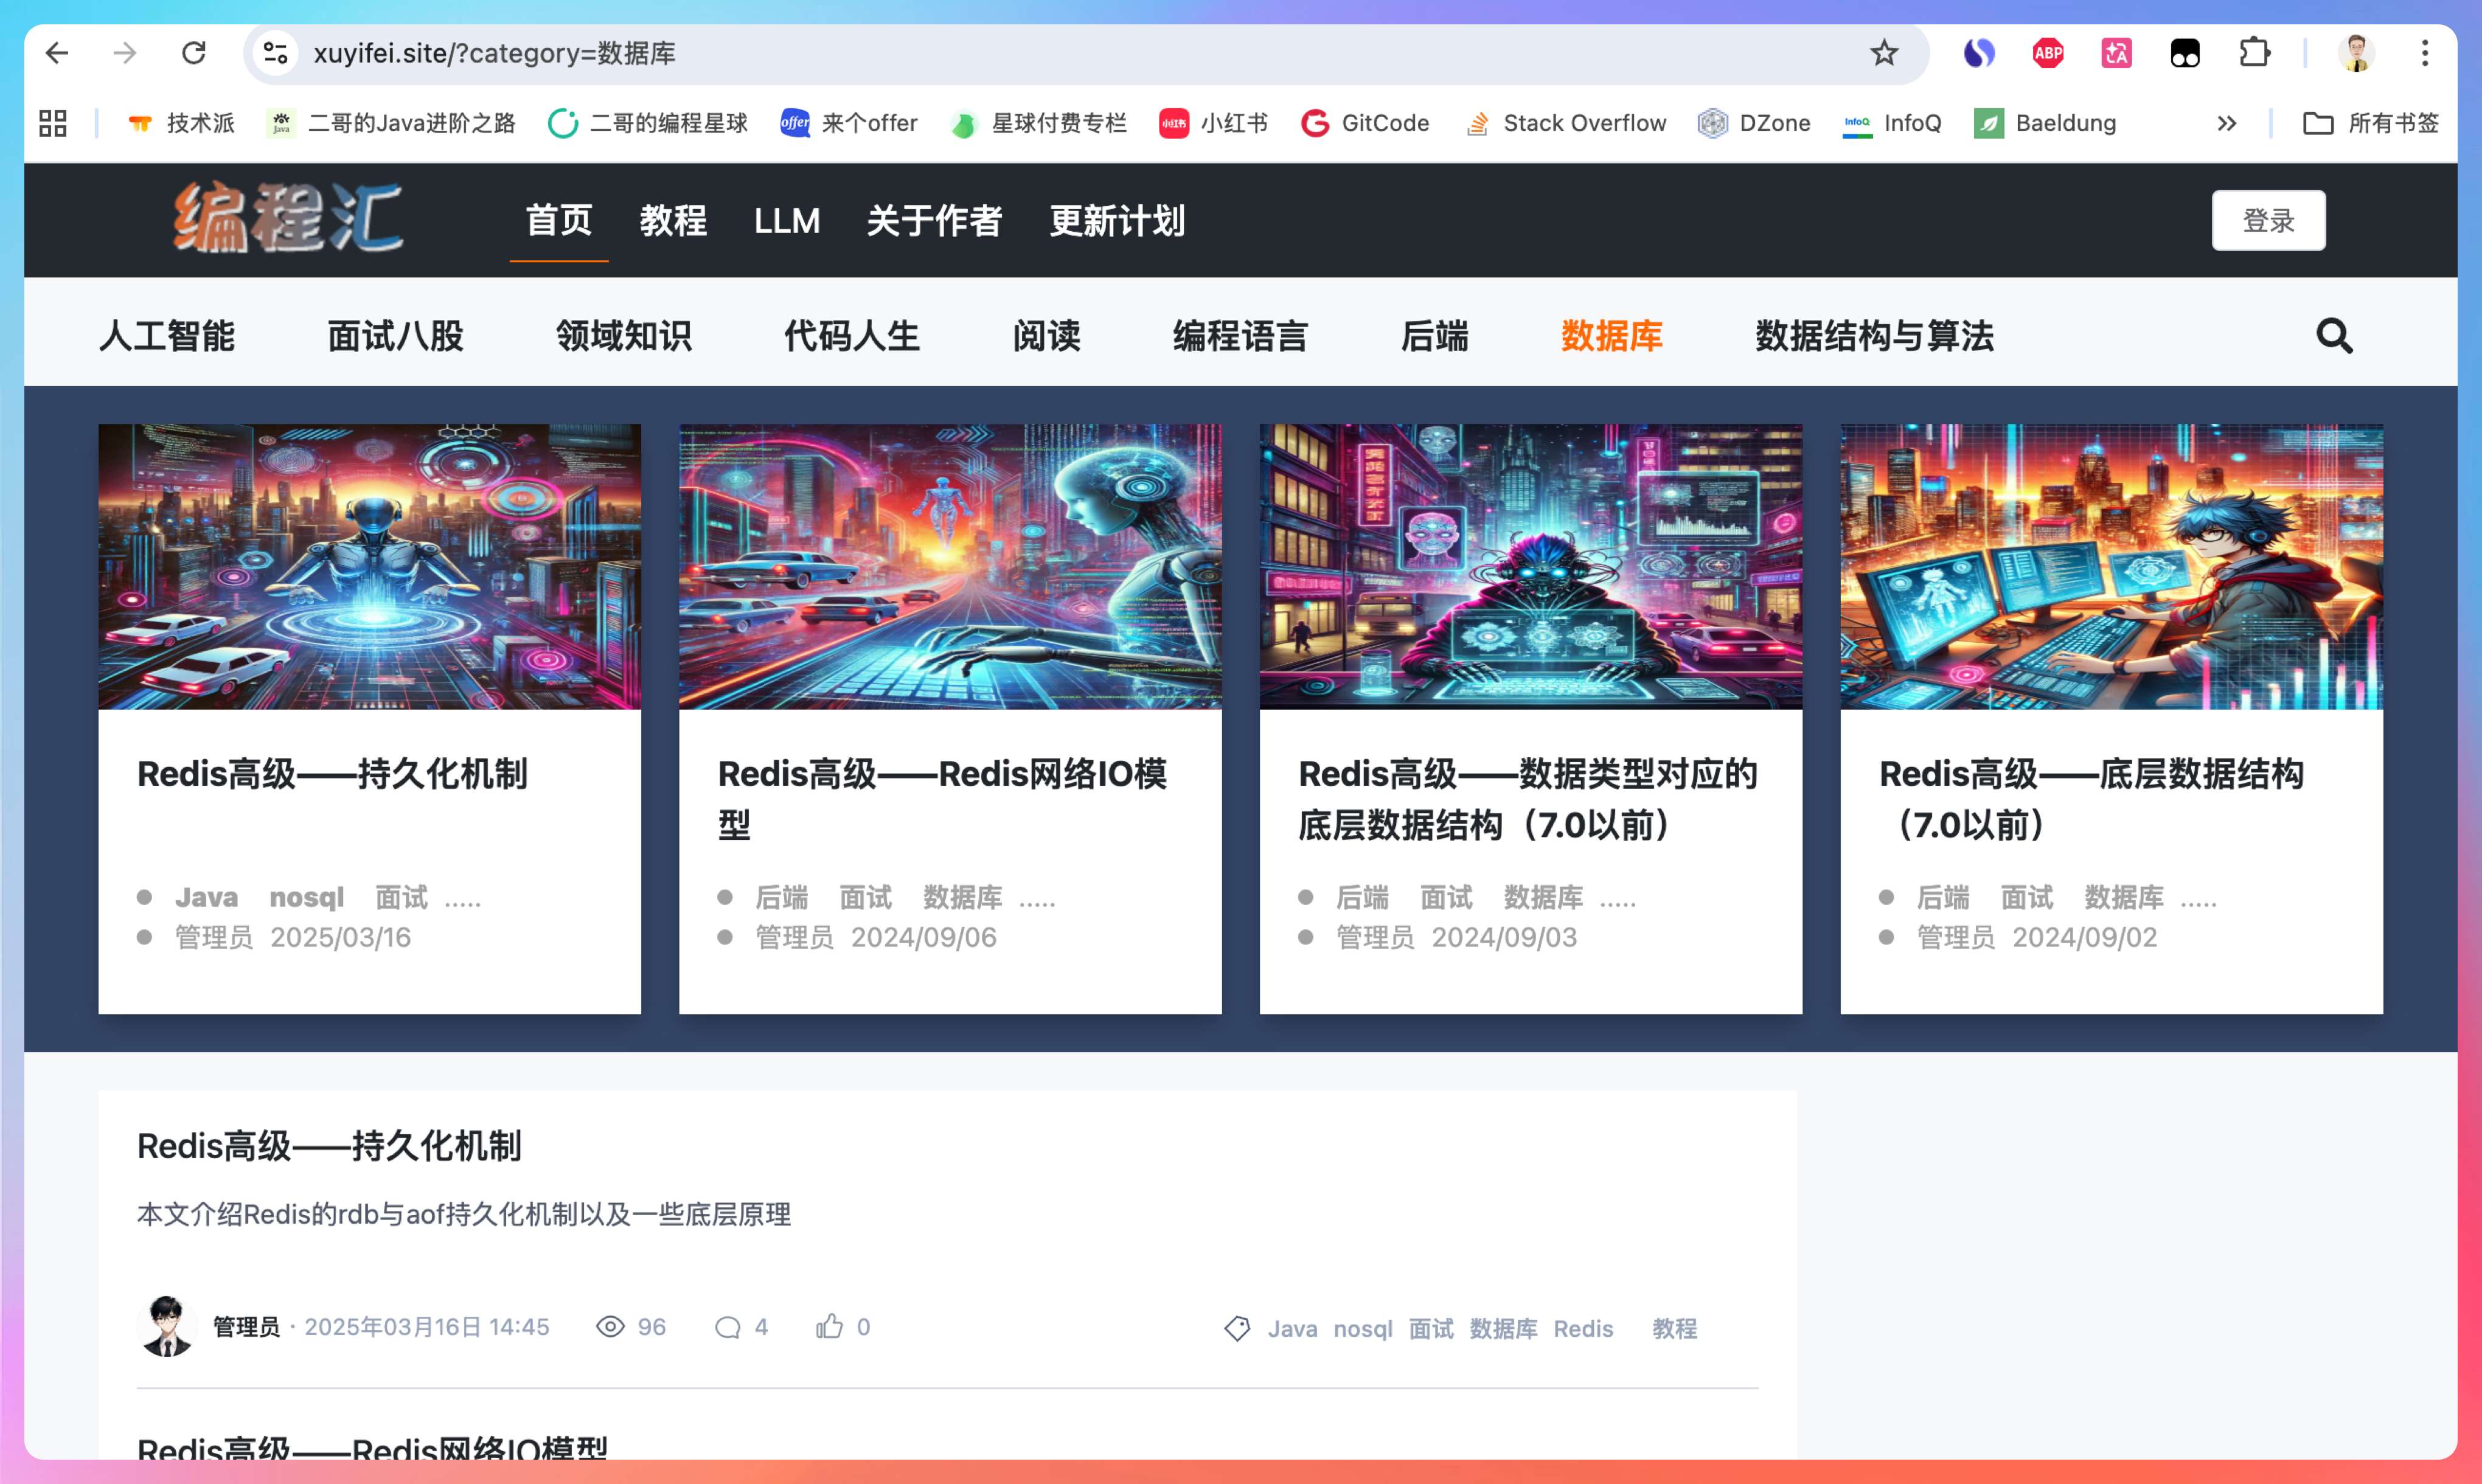2482x1484 pixels.
Task: Open the Chrome apps grid icon
Action: click(53, 123)
